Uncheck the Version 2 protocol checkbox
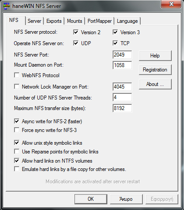This screenshot has height=210, width=184. click(76, 32)
